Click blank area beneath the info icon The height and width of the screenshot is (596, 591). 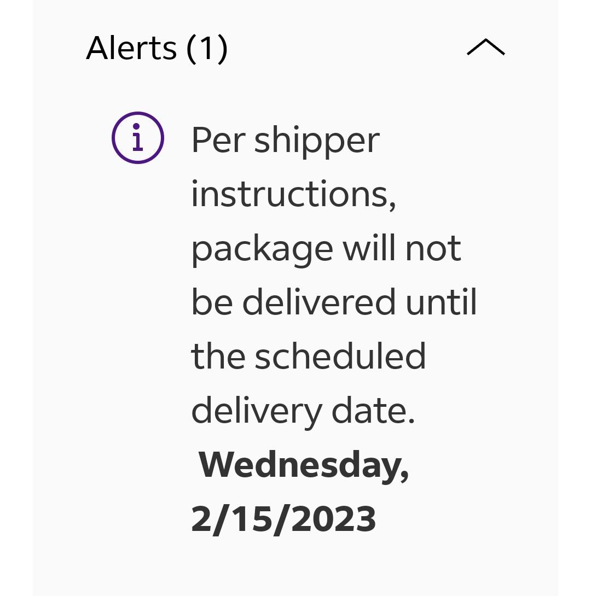pyautogui.click(x=138, y=304)
